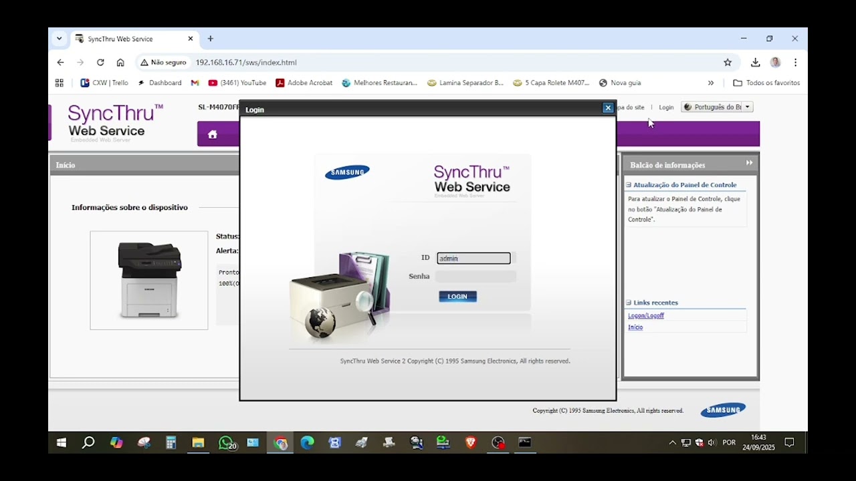856x481 pixels.
Task: Open the Chrome three-dot menu
Action: pyautogui.click(x=795, y=62)
